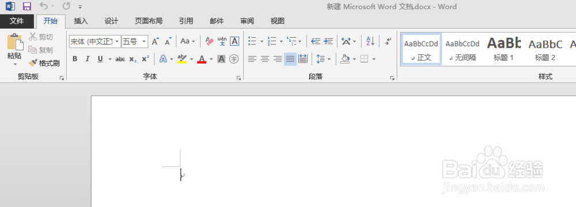Click the Save icon in quick access toolbar

[x=27, y=6]
